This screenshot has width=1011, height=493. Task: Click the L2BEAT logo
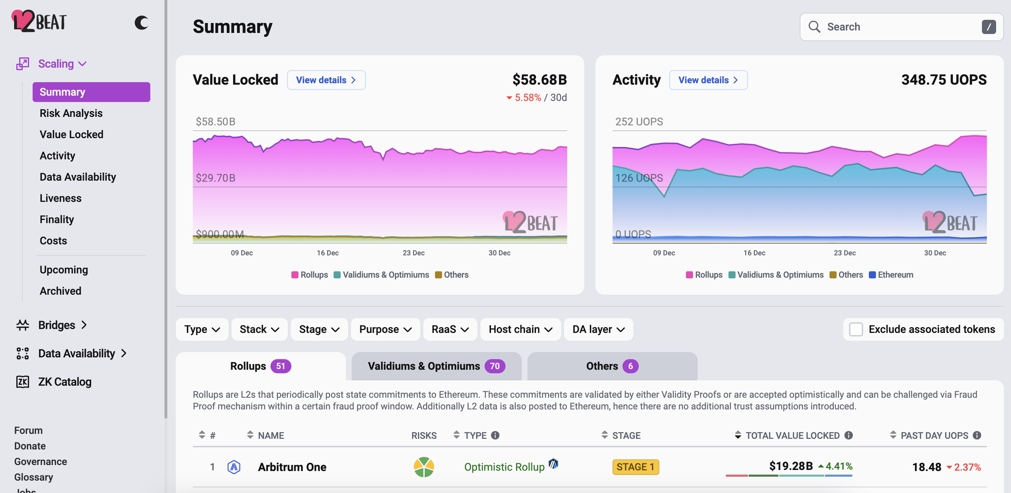pos(39,21)
